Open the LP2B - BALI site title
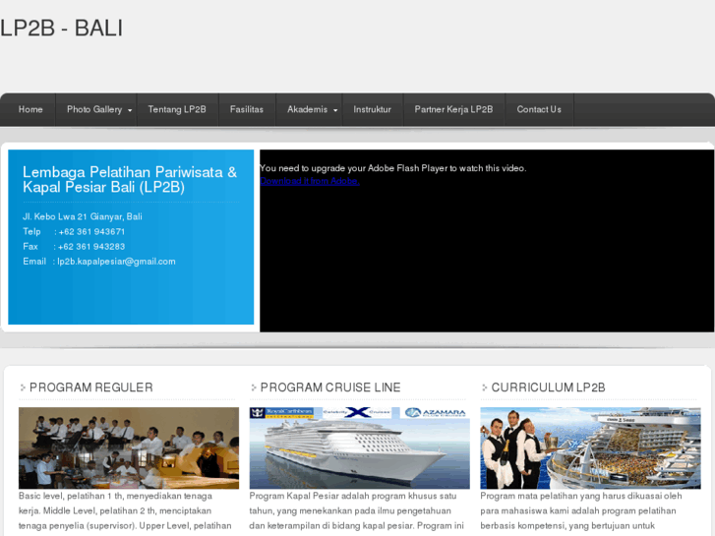 [62, 29]
